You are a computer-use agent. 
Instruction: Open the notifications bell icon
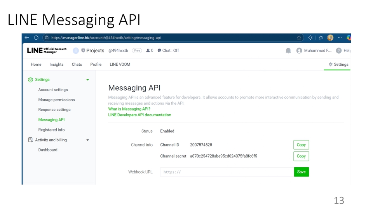pyautogui.click(x=288, y=51)
